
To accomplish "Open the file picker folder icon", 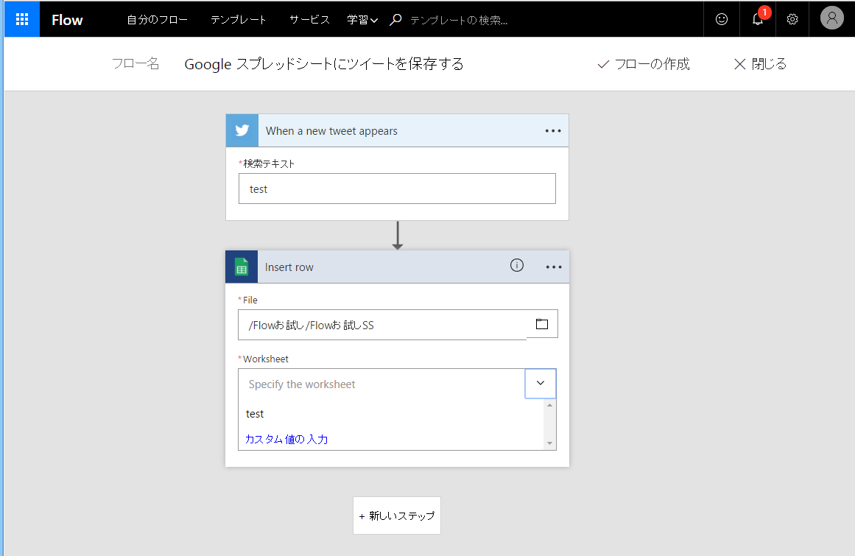I will pos(542,324).
